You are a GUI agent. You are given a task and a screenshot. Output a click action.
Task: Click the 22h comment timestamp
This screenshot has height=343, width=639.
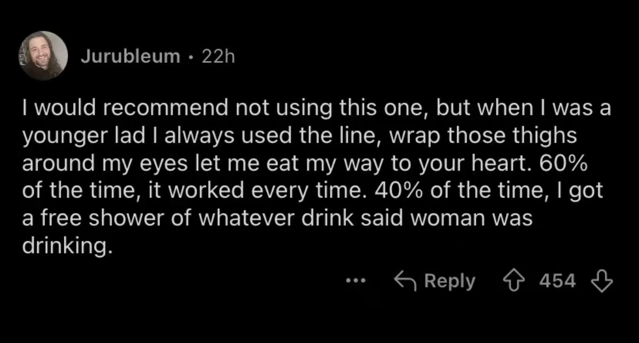pyautogui.click(x=218, y=56)
